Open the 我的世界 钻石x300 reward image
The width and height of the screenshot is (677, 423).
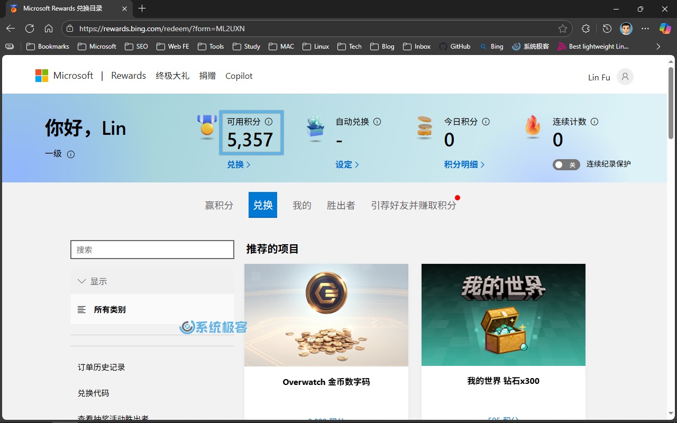click(x=504, y=315)
